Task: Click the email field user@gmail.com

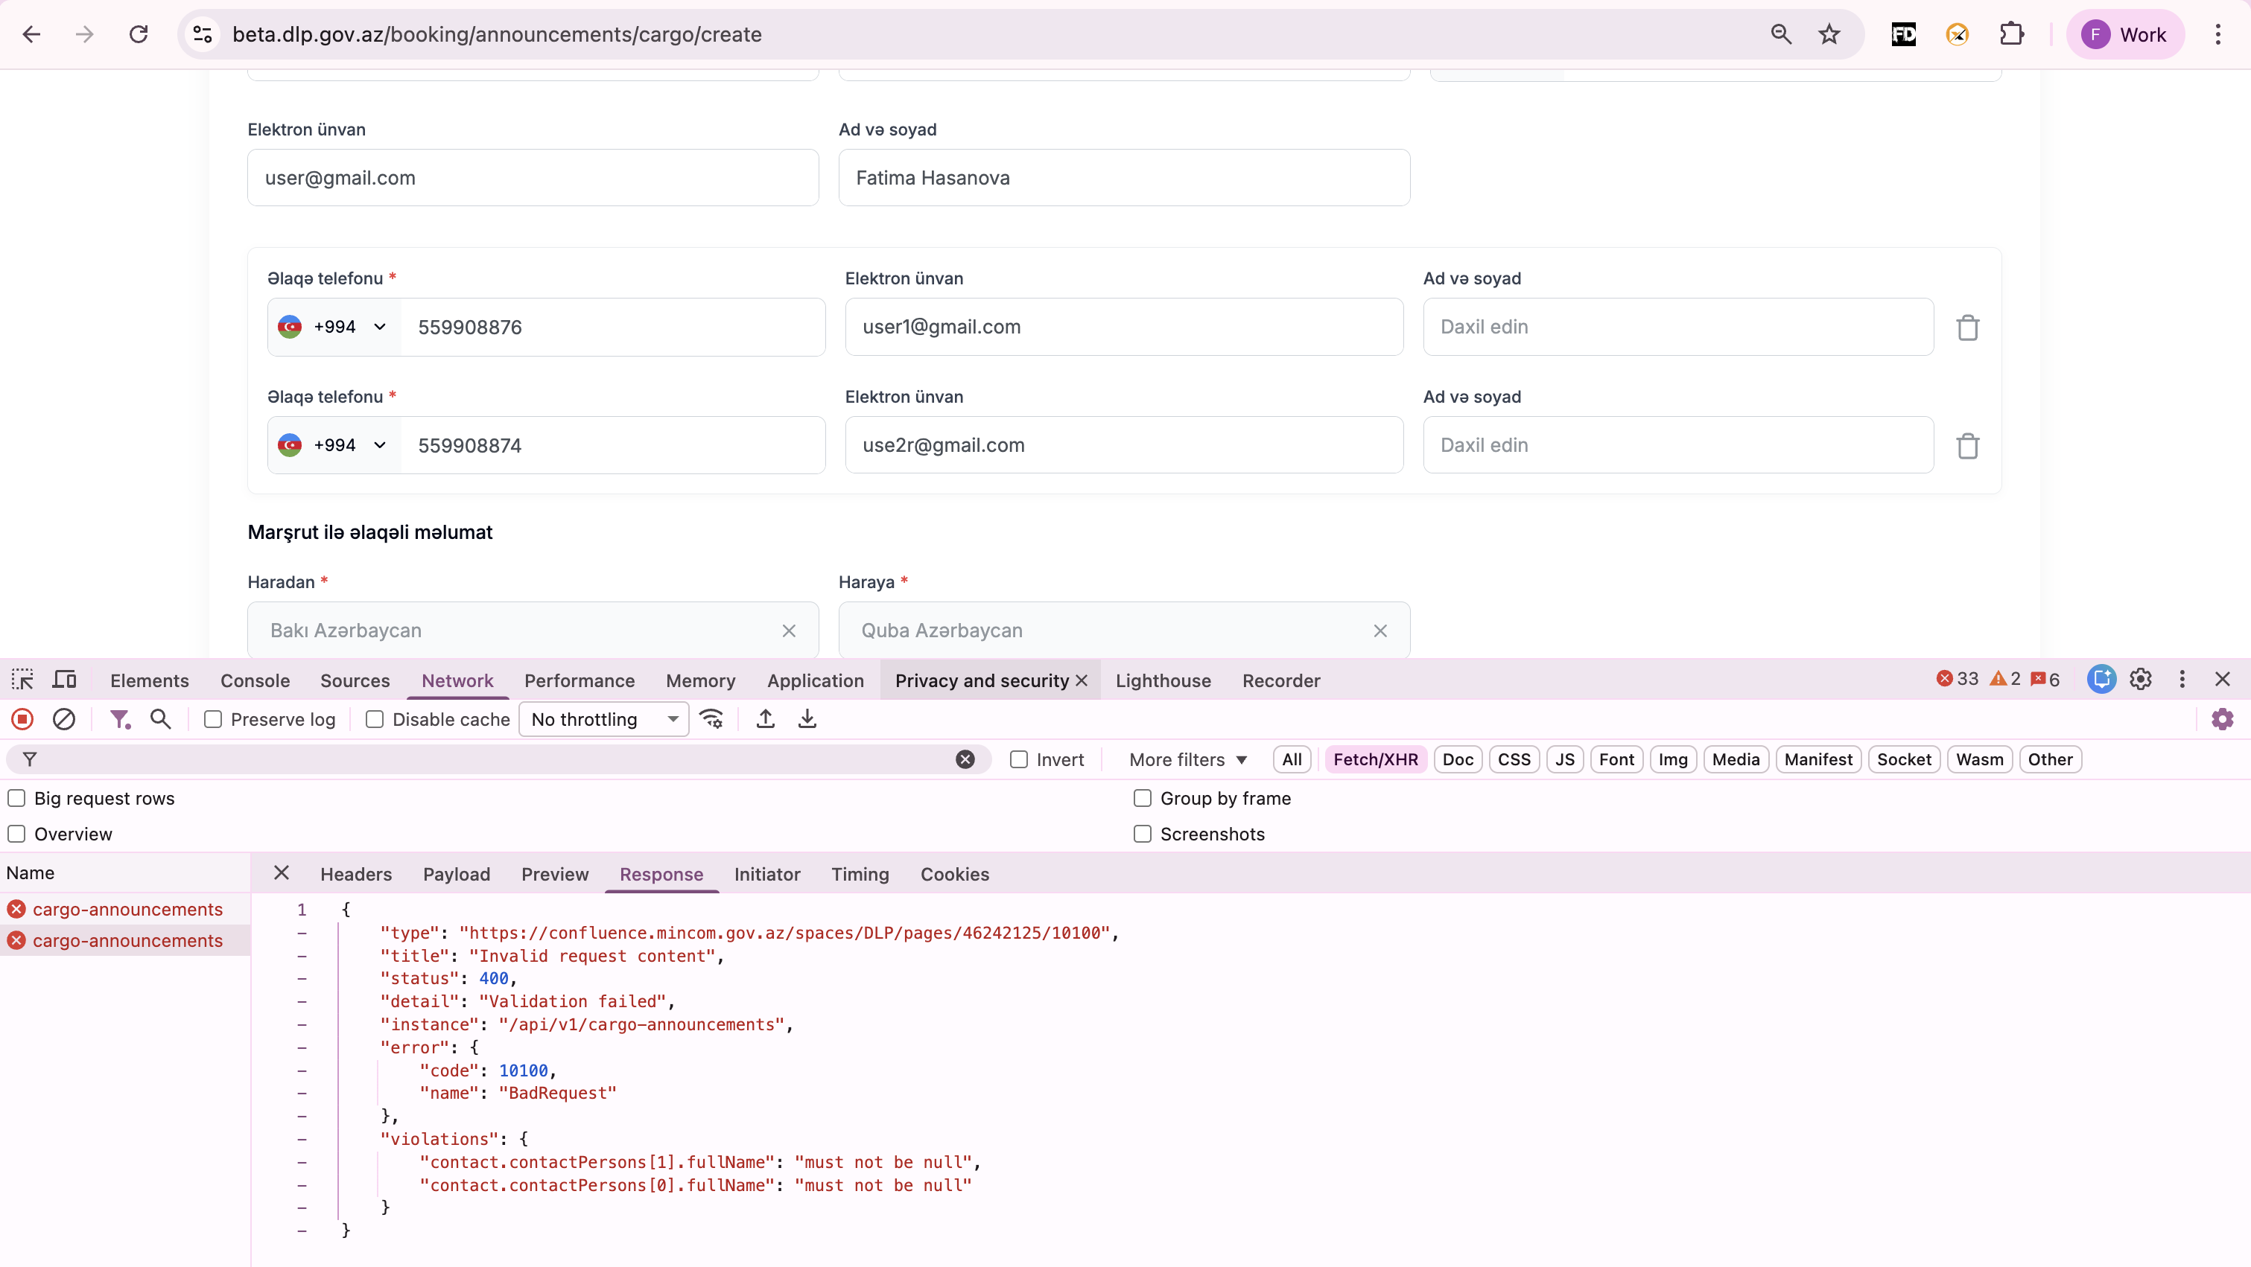Action: pos(533,177)
